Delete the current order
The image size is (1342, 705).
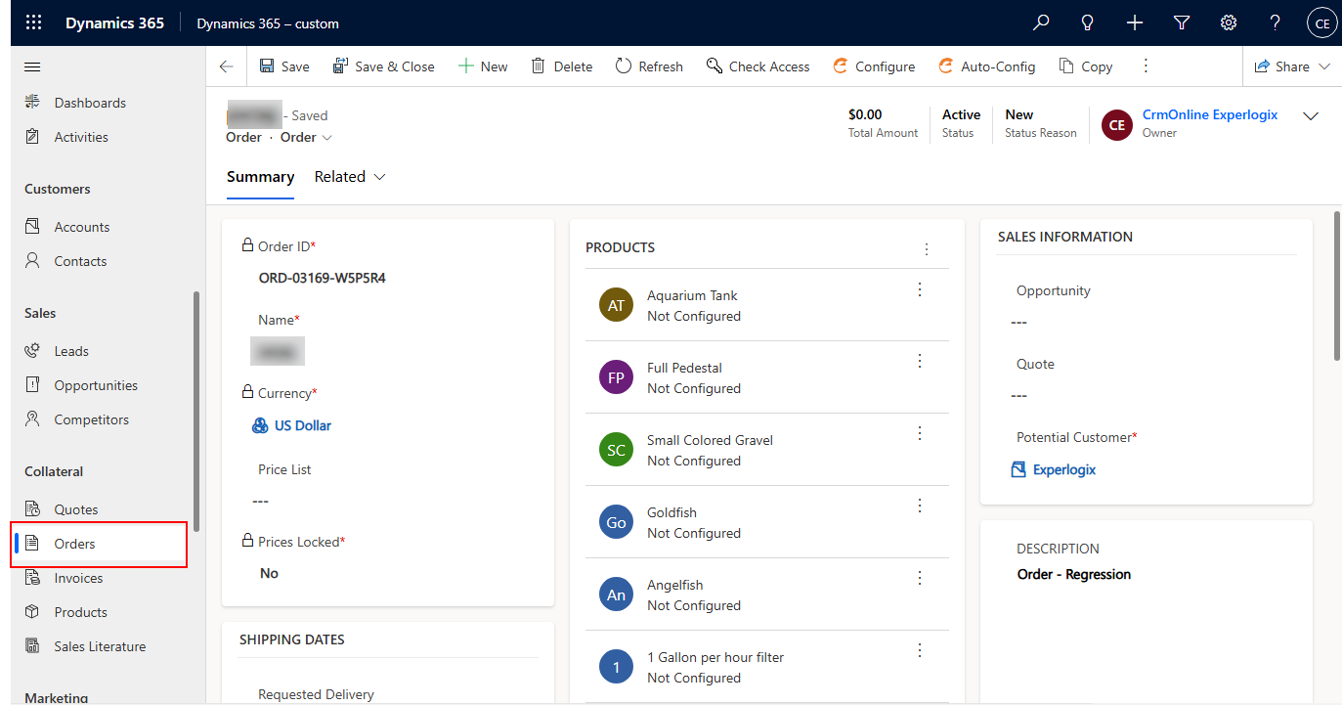(x=562, y=66)
